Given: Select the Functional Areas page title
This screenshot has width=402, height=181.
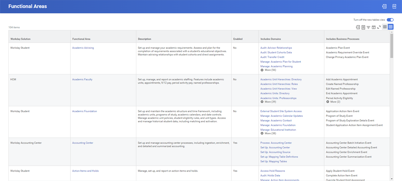Looking at the screenshot, I should tap(28, 6).
